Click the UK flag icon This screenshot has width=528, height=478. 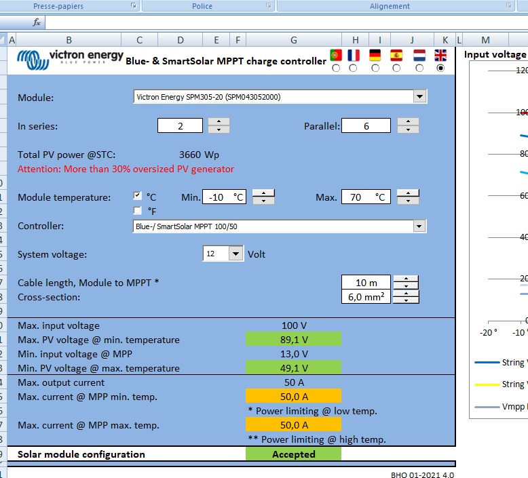pos(440,55)
